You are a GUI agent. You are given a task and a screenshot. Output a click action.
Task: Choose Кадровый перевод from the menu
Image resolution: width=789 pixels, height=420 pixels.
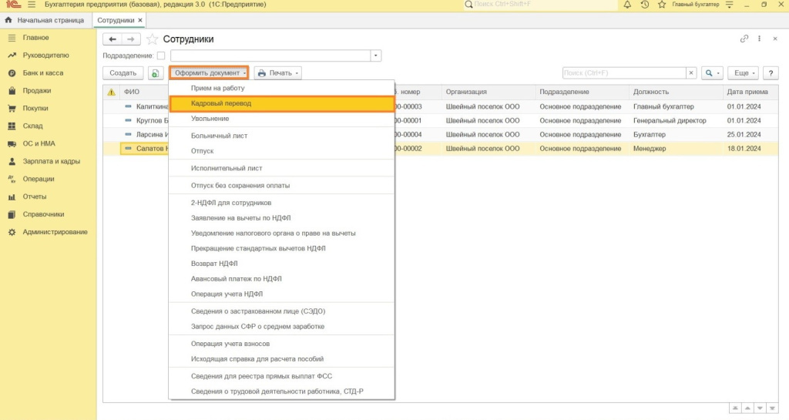221,103
